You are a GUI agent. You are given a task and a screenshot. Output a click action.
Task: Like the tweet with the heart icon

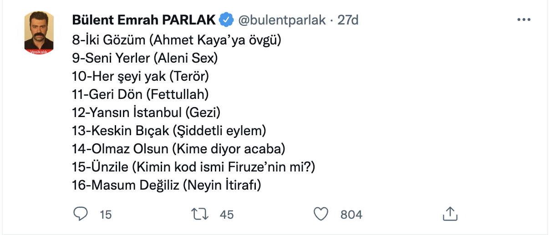[x=321, y=214]
